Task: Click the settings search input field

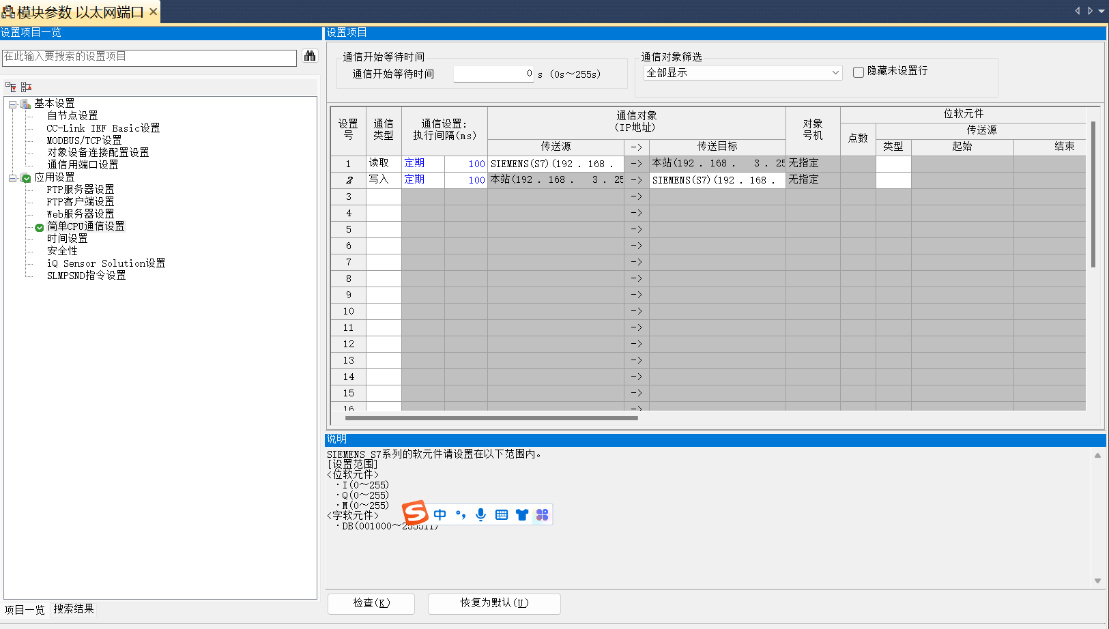Action: [x=149, y=57]
